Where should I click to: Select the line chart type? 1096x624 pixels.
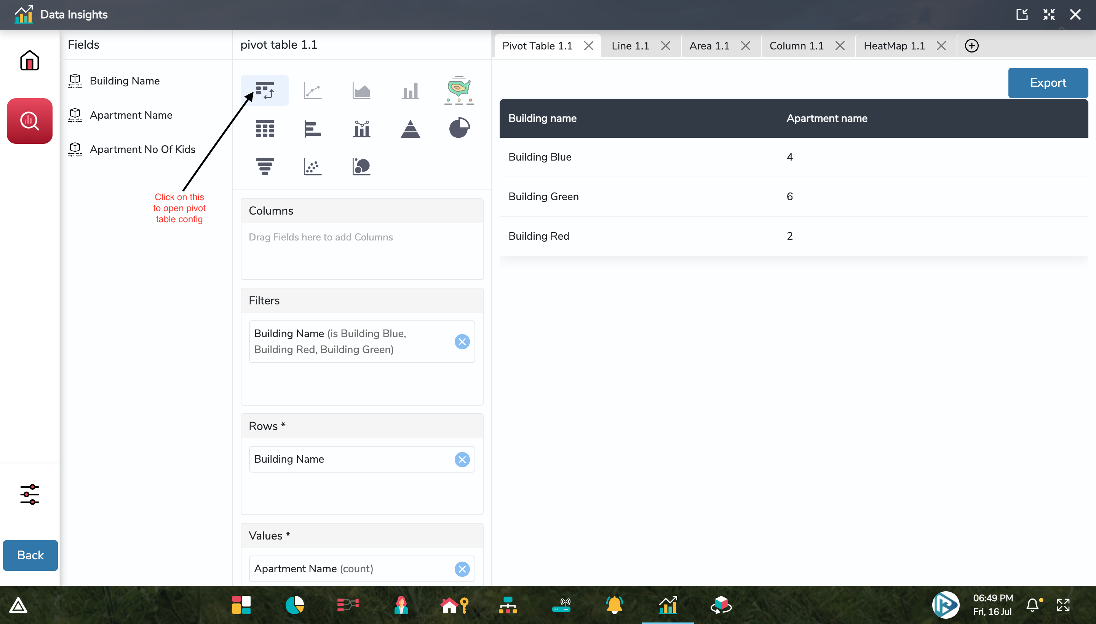pos(313,90)
